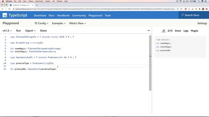Viewport: 209px width, 117px height.
Task: Open macOS Notification Center icon
Action: 205,1
